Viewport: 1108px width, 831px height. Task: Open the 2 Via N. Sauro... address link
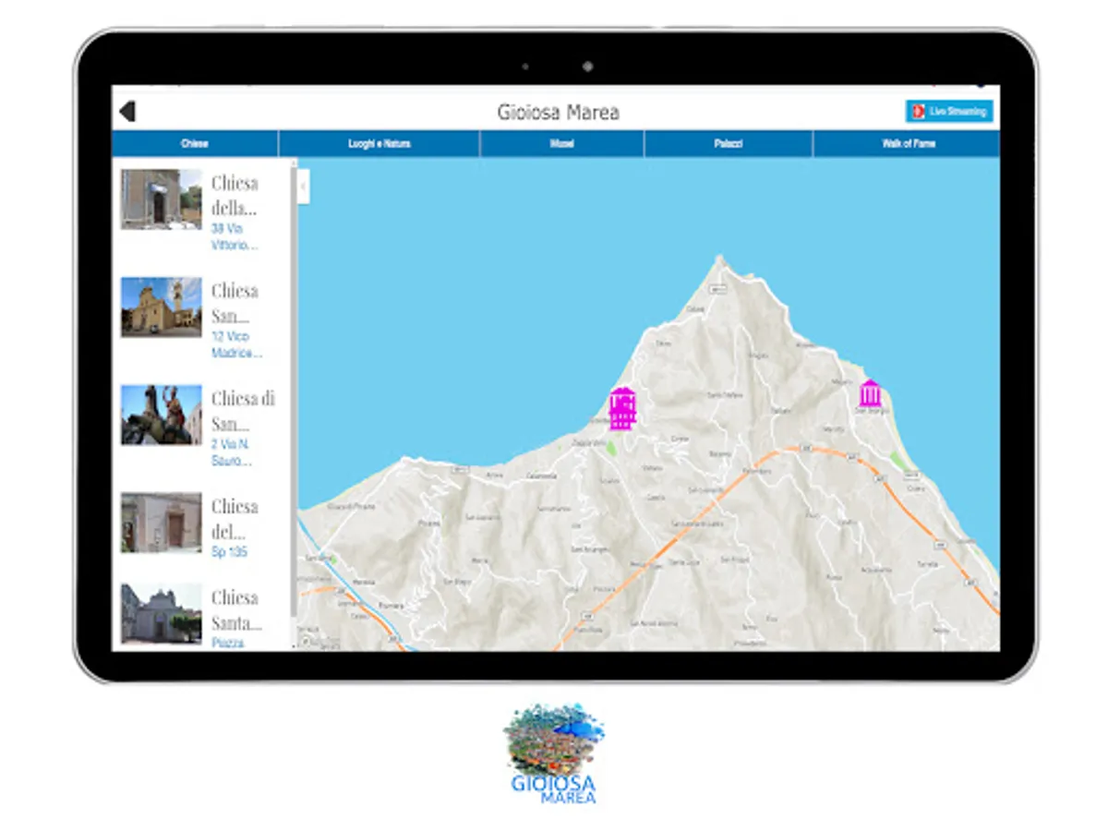(232, 452)
